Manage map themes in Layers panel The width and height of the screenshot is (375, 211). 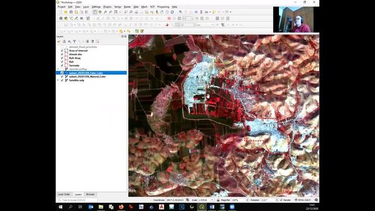pyautogui.click(x=69, y=42)
